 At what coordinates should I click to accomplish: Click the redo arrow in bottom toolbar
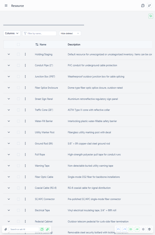pos(125,229)
